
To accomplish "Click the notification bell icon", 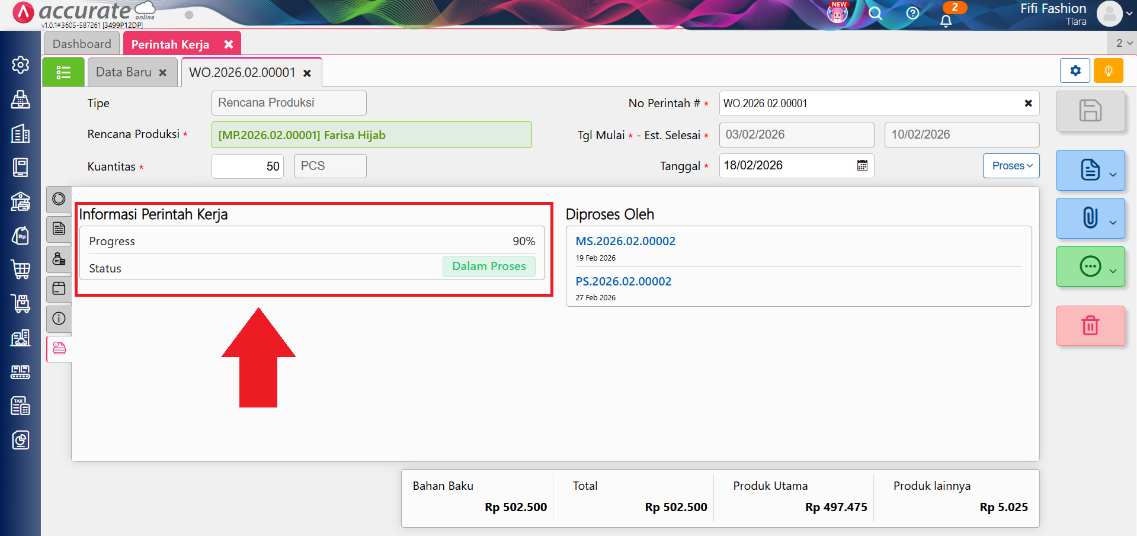I will (946, 20).
